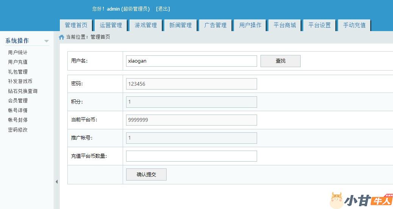Open the 广告管理 tab
393x209 pixels.
[215, 25]
